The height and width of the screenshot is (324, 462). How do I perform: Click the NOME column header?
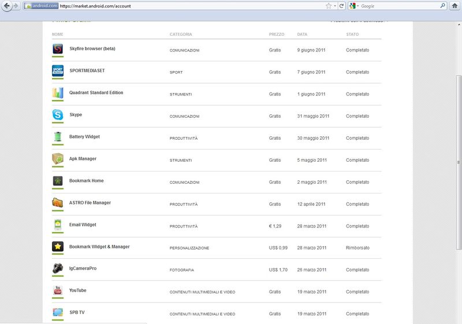coord(57,34)
